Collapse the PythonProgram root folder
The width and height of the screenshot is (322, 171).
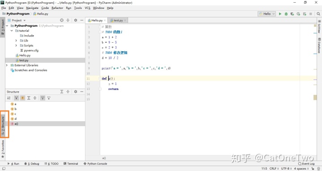pyautogui.click(x=8, y=26)
